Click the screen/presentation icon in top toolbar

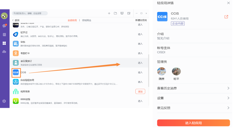pyautogui.click(x=122, y=13)
